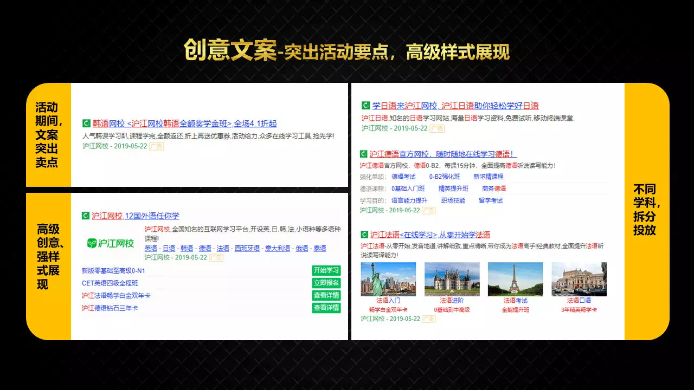
Task: Open the 沪江法语<在线学习> ad title
Action: point(430,235)
